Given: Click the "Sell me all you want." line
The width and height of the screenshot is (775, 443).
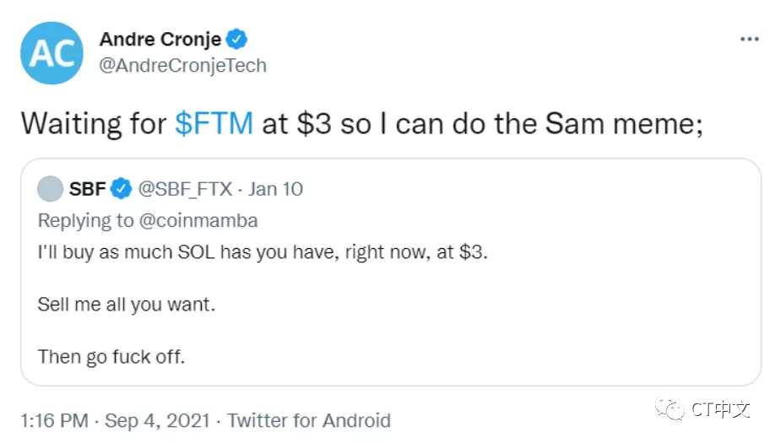Looking at the screenshot, I should [127, 304].
